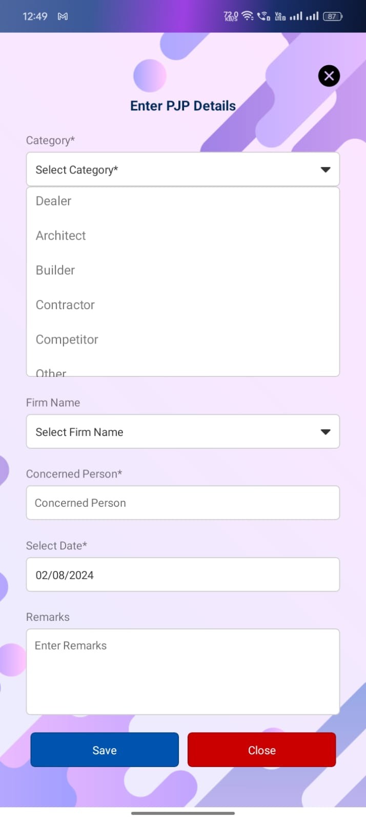
Task: Pick Builder in the category list
Action: pyautogui.click(x=55, y=270)
